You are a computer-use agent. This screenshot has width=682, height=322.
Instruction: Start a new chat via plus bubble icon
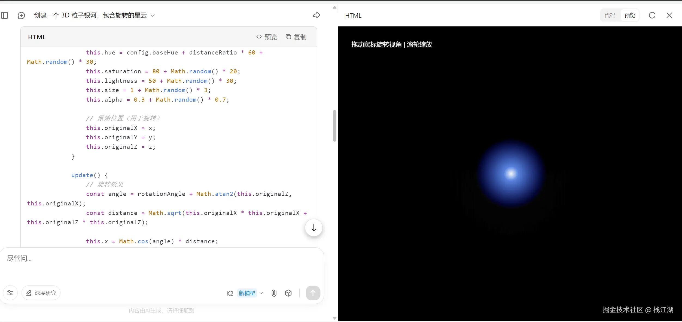click(21, 16)
